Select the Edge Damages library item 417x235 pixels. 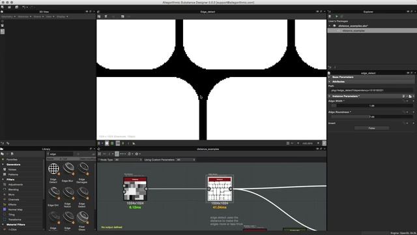coord(82,173)
